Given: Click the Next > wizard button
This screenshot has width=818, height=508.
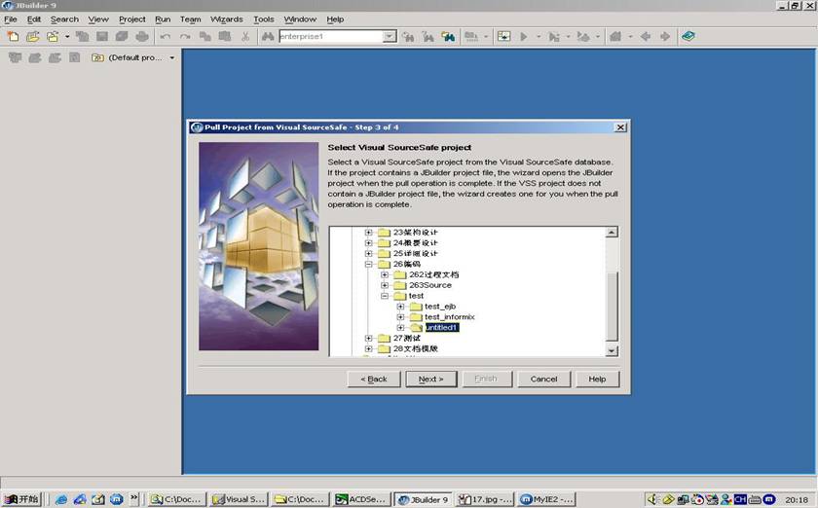Looking at the screenshot, I should point(430,380).
